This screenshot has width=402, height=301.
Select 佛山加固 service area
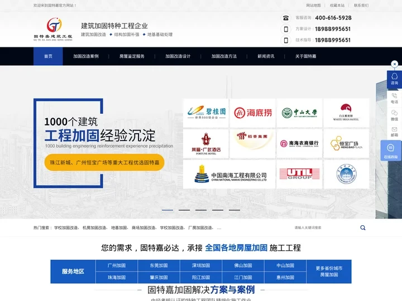(x=243, y=265)
